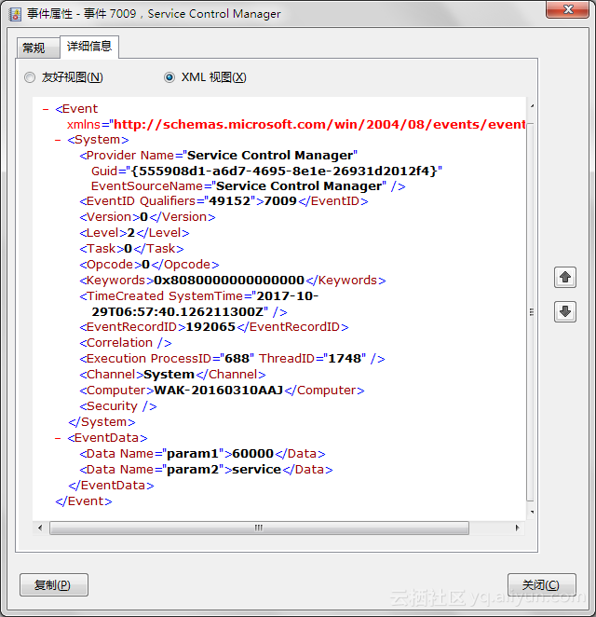This screenshot has width=596, height=617.
Task: Click the Level element with value 2
Action: point(134,233)
